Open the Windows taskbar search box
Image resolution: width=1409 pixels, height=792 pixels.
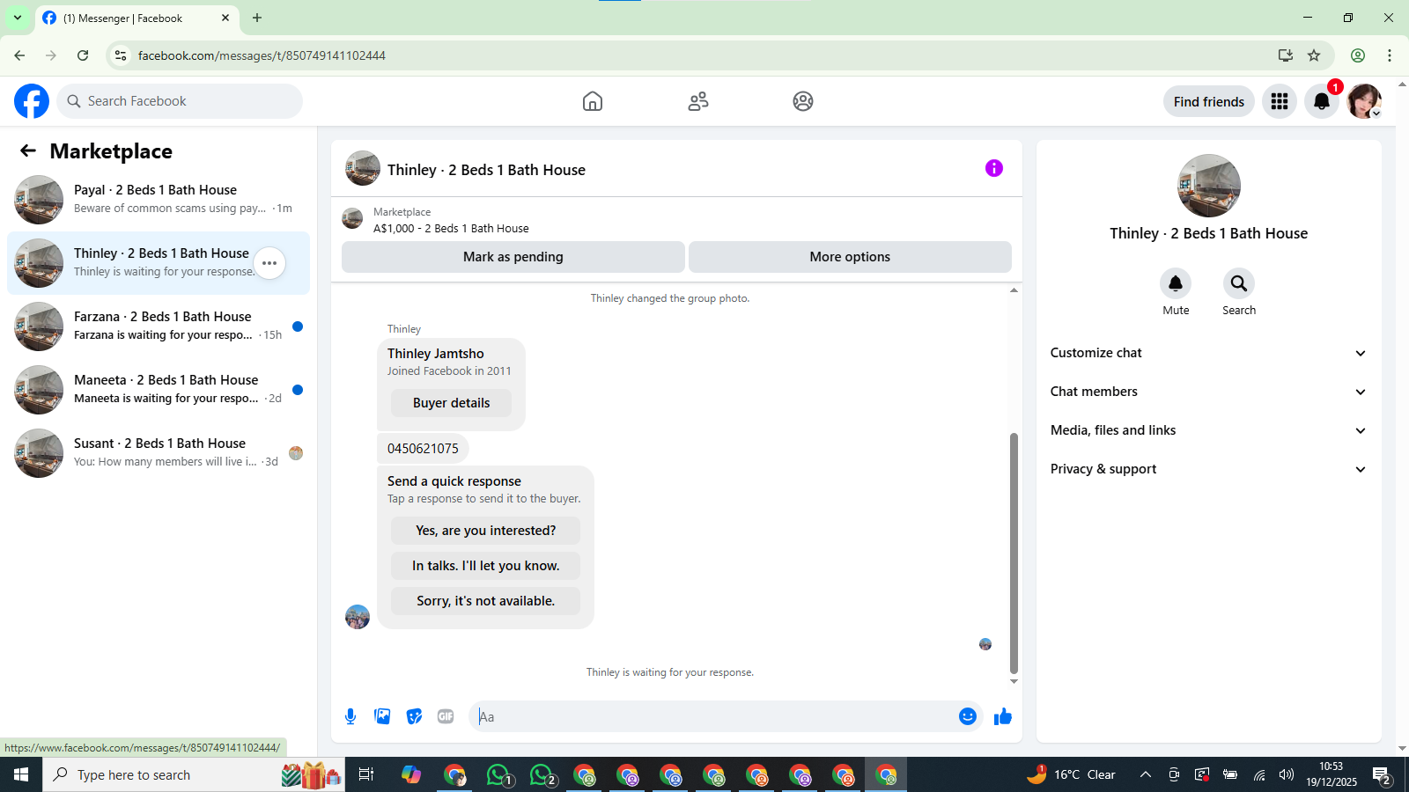[x=194, y=774]
